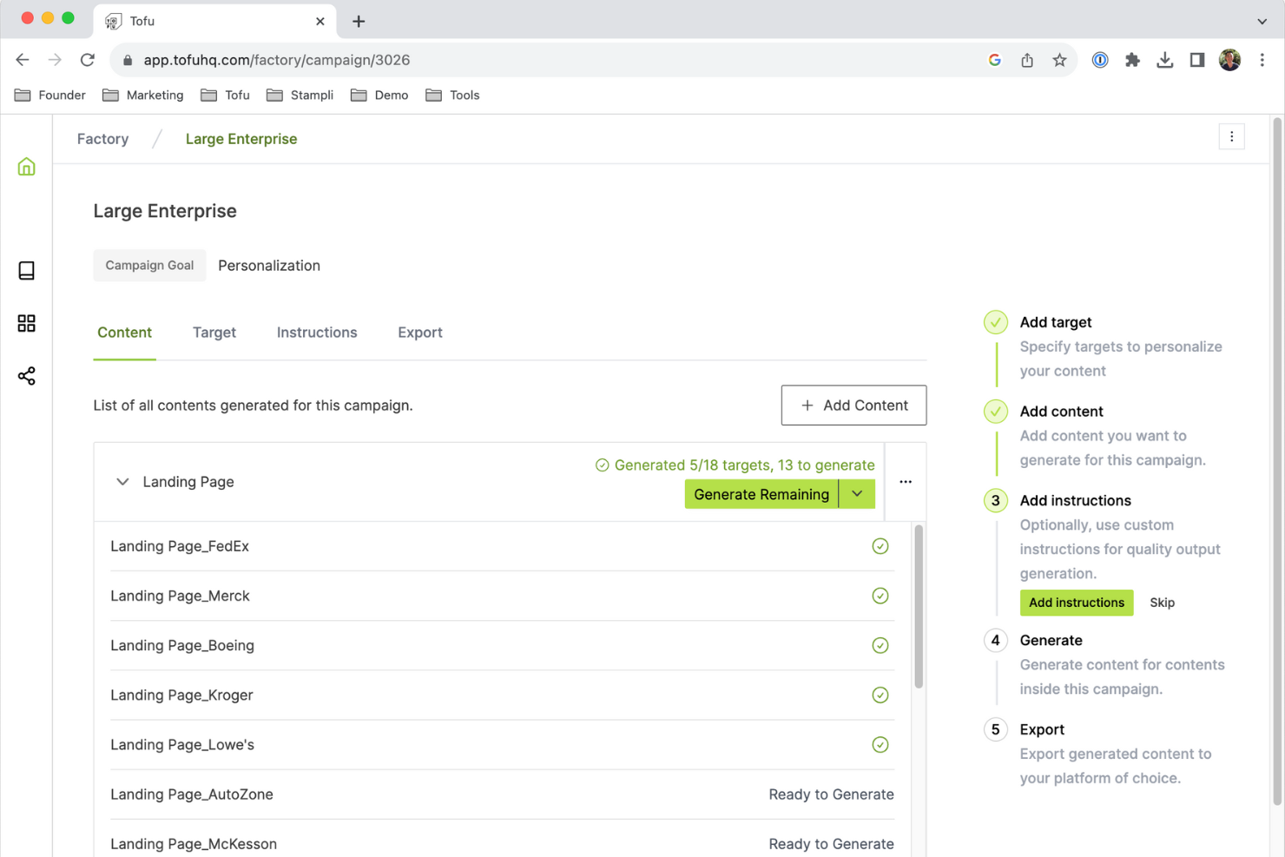The image size is (1285, 857).
Task: Open the Marketing bookmarks folder
Action: [143, 95]
